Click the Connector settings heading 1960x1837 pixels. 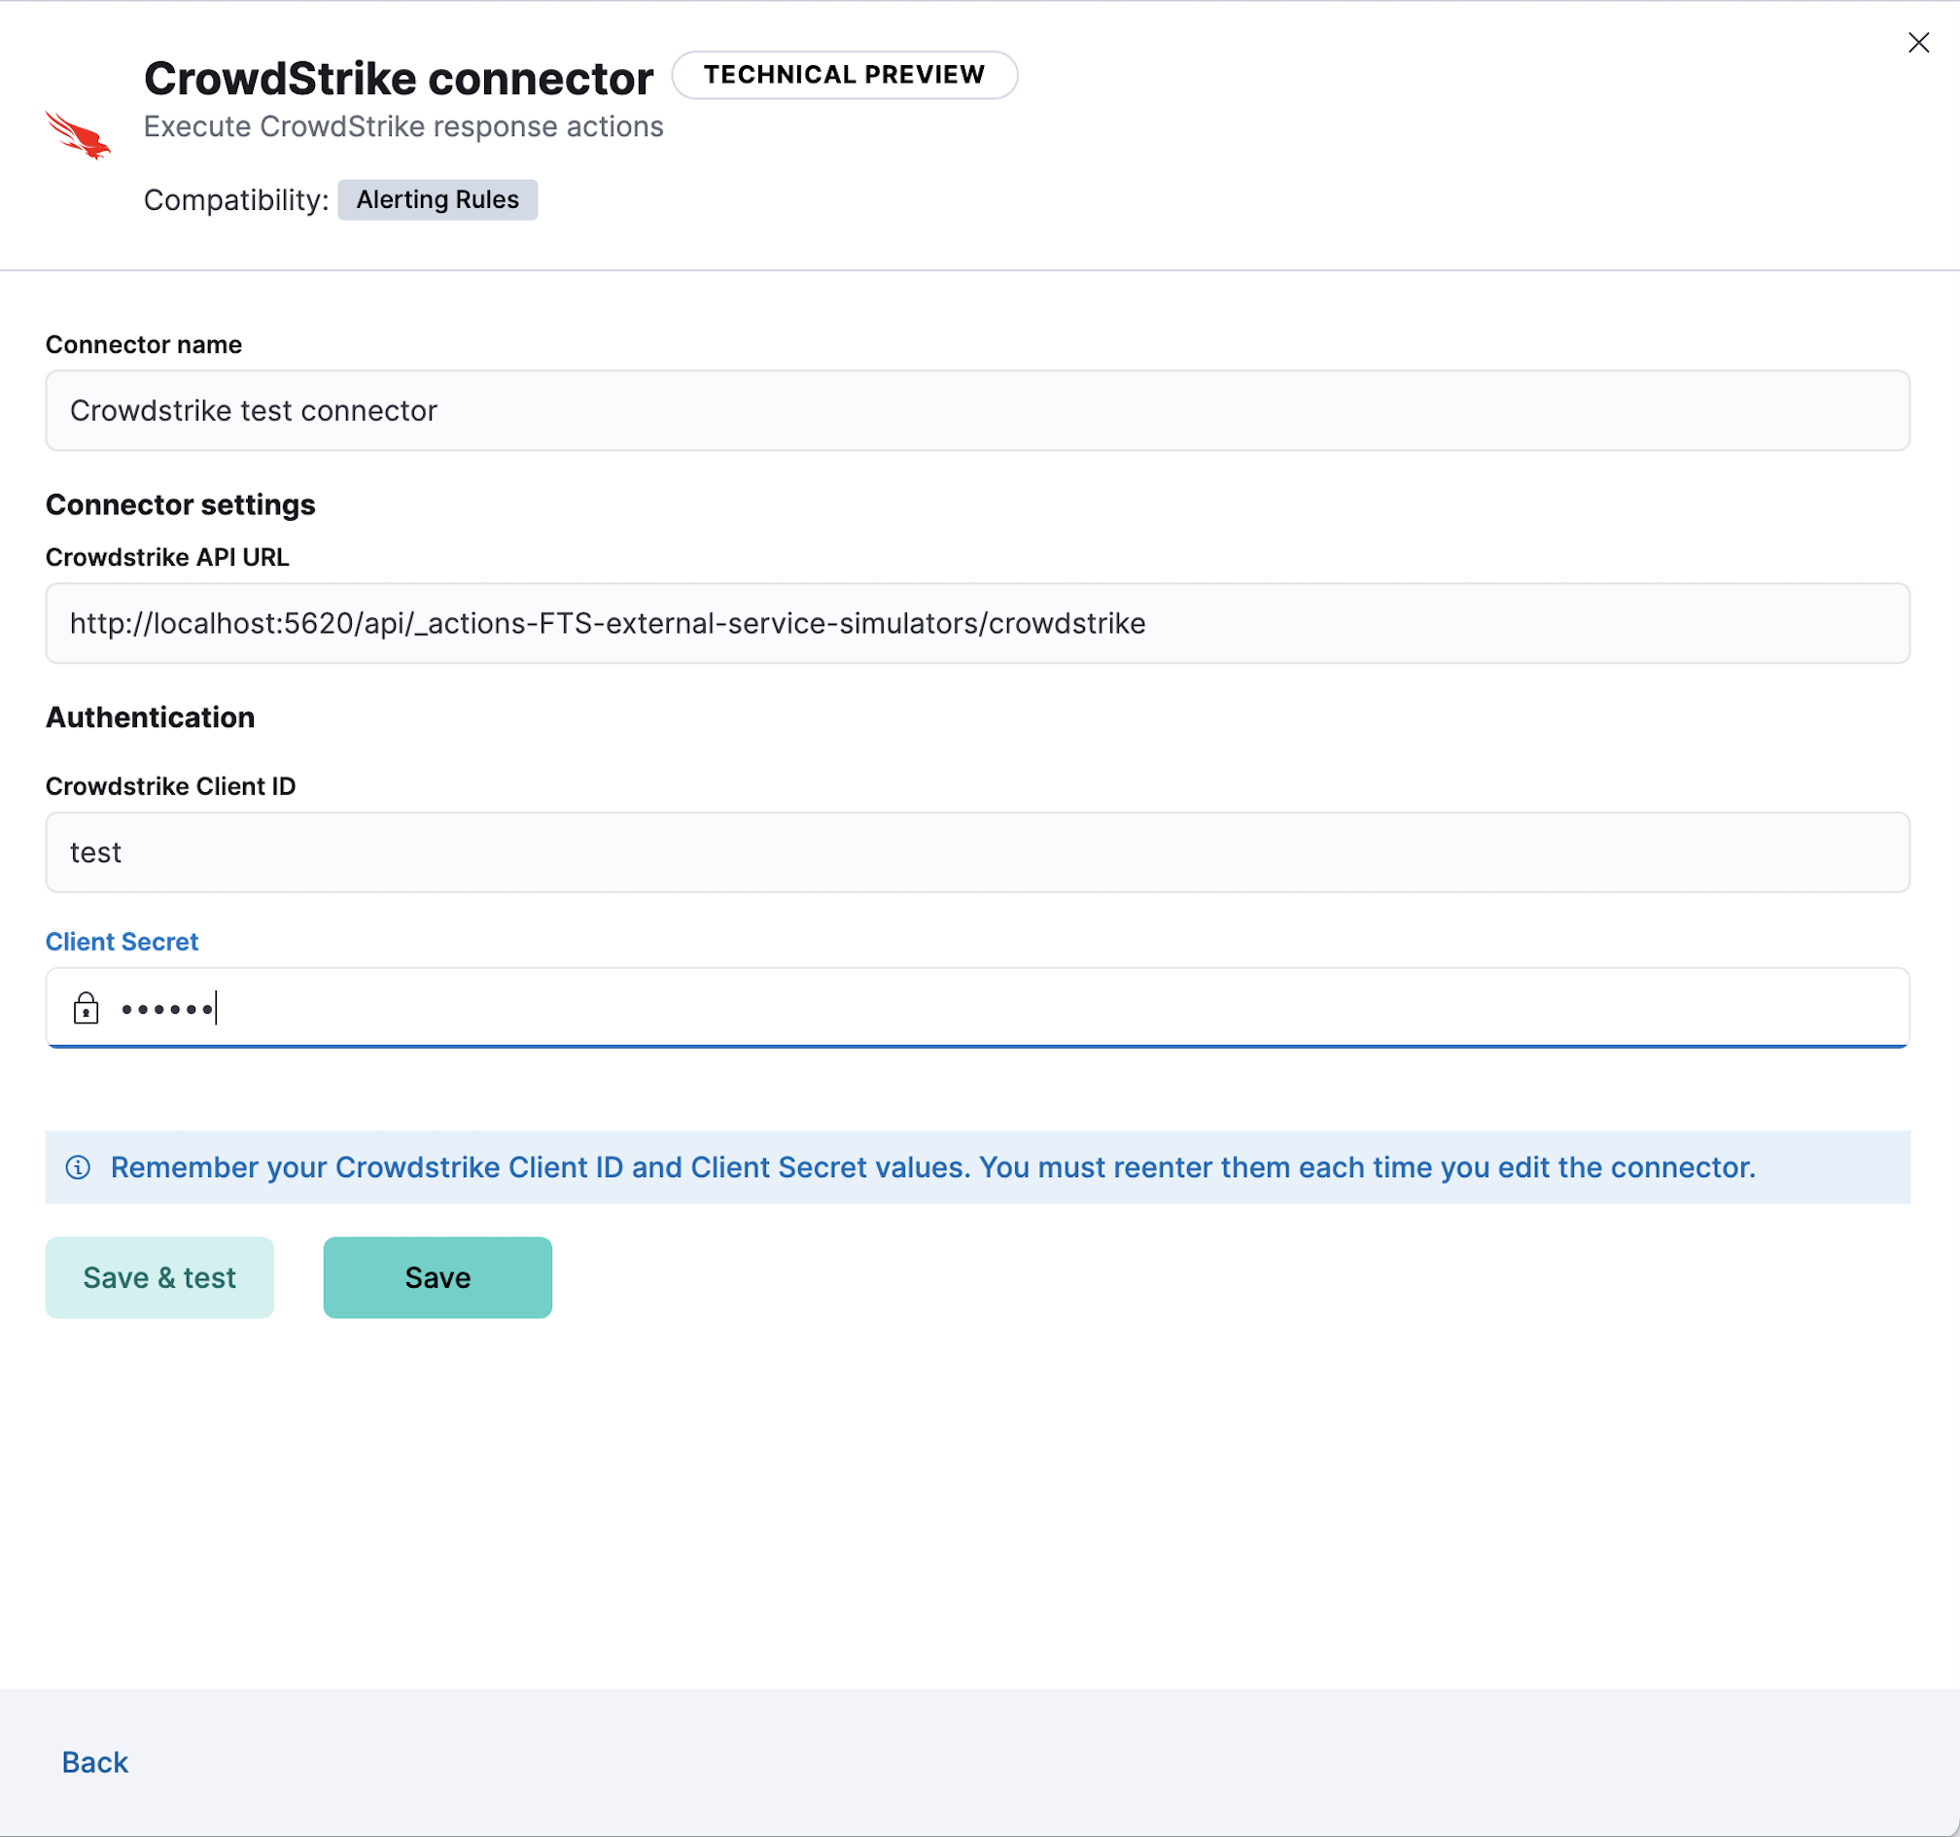(181, 504)
